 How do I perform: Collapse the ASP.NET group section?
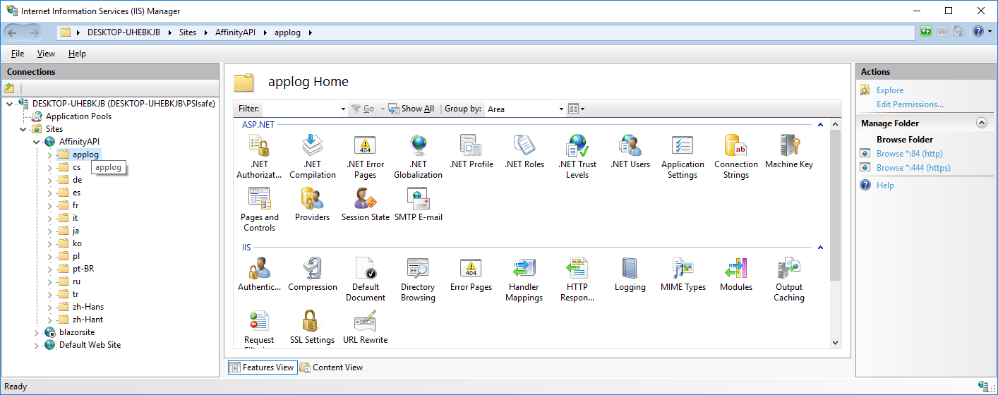(x=820, y=125)
